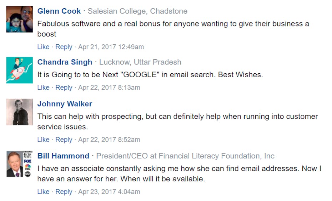The image size is (332, 201).
Task: Click Glenn Cook's profile picture
Action: pos(19,19)
